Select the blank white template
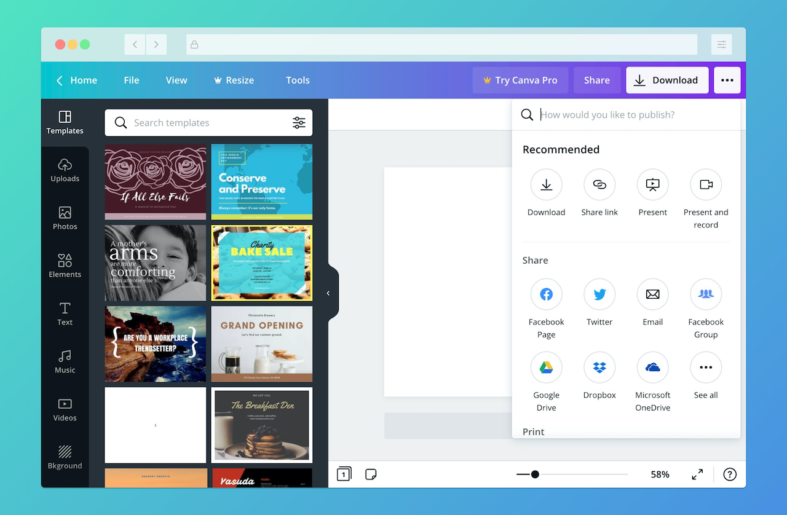787x515 pixels. (156, 425)
